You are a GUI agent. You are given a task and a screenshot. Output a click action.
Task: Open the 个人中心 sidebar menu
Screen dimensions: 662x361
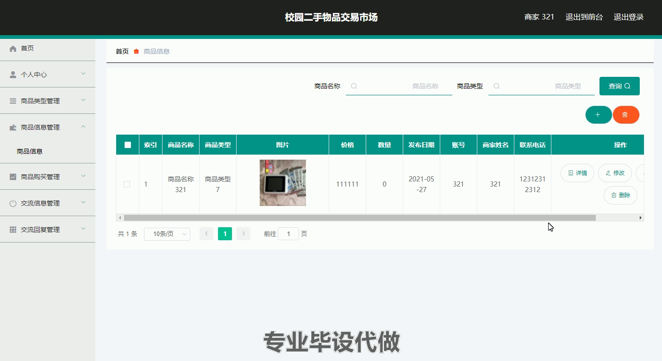48,75
